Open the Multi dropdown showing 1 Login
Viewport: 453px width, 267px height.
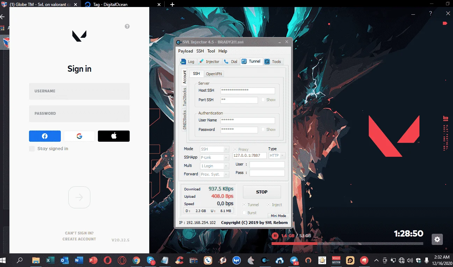click(214, 166)
